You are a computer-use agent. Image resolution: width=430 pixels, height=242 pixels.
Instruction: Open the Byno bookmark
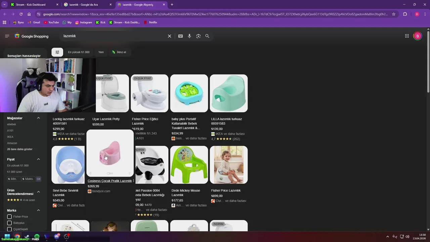[18, 23]
